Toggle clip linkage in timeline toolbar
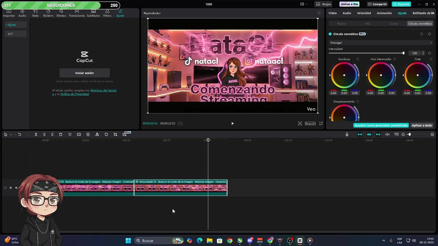The height and width of the screenshot is (246, 438). tap(378, 134)
